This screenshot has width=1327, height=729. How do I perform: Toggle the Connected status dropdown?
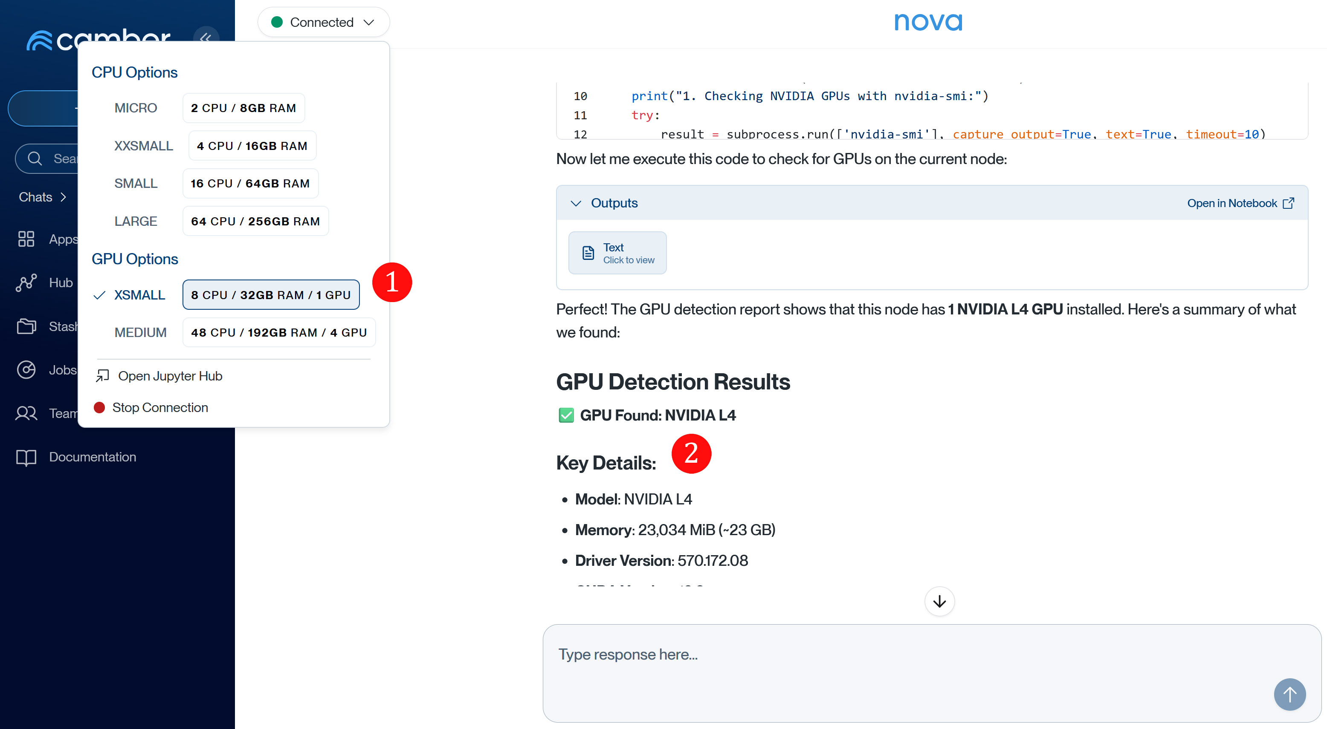tap(323, 22)
